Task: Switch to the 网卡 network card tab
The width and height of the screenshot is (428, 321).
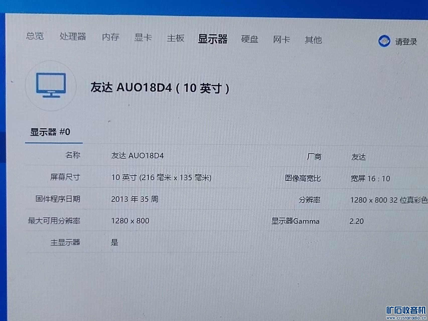Action: (281, 40)
